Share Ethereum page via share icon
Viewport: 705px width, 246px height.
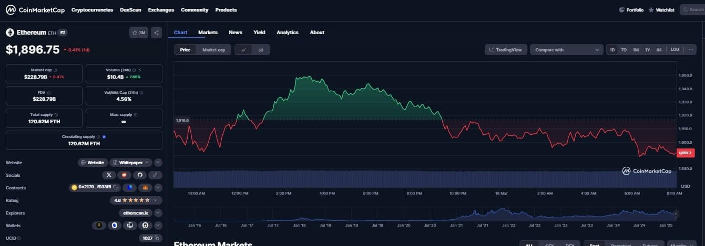tap(157, 33)
